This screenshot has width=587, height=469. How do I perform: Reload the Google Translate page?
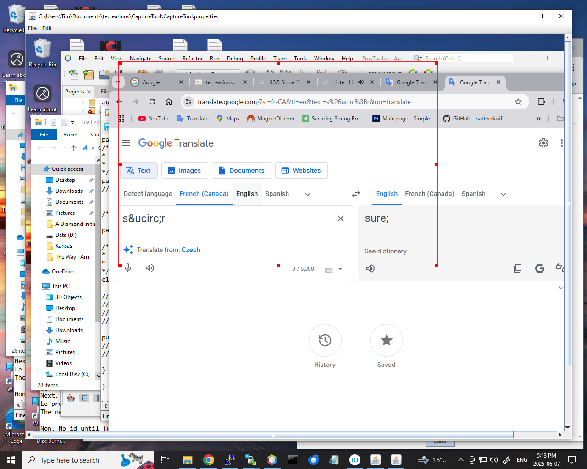point(152,102)
